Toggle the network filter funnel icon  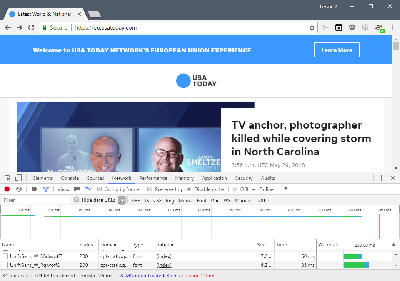click(46, 189)
